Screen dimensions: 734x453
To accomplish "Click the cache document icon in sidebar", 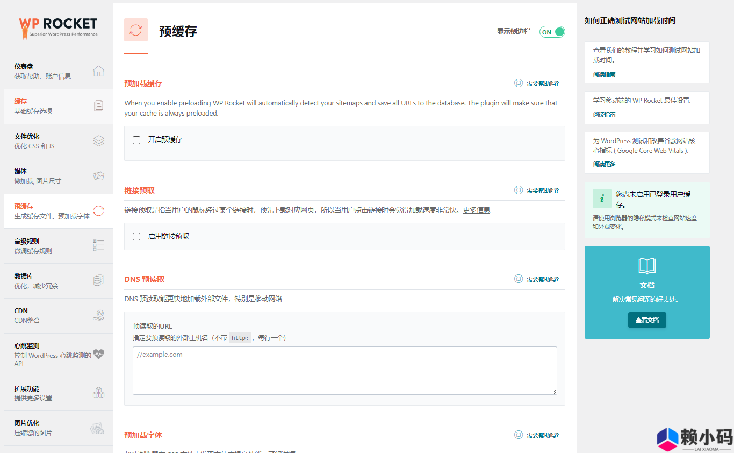I will coord(98,106).
